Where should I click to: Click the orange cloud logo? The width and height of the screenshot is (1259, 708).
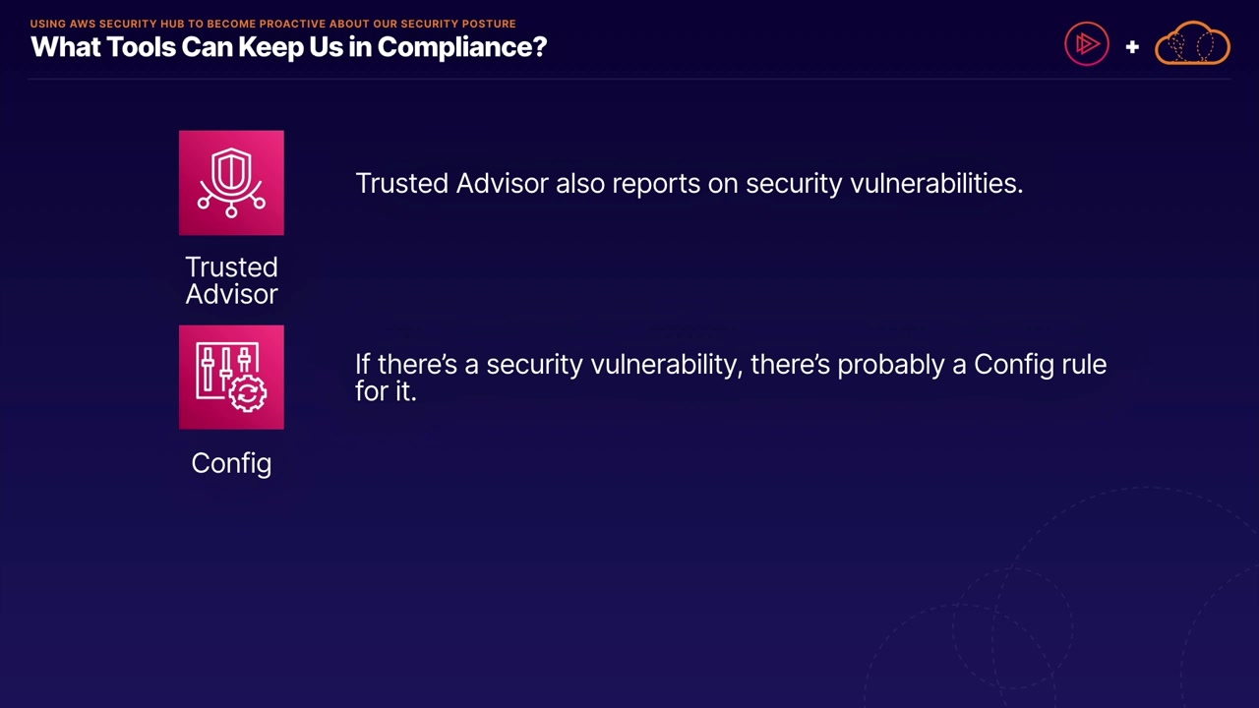tap(1192, 44)
